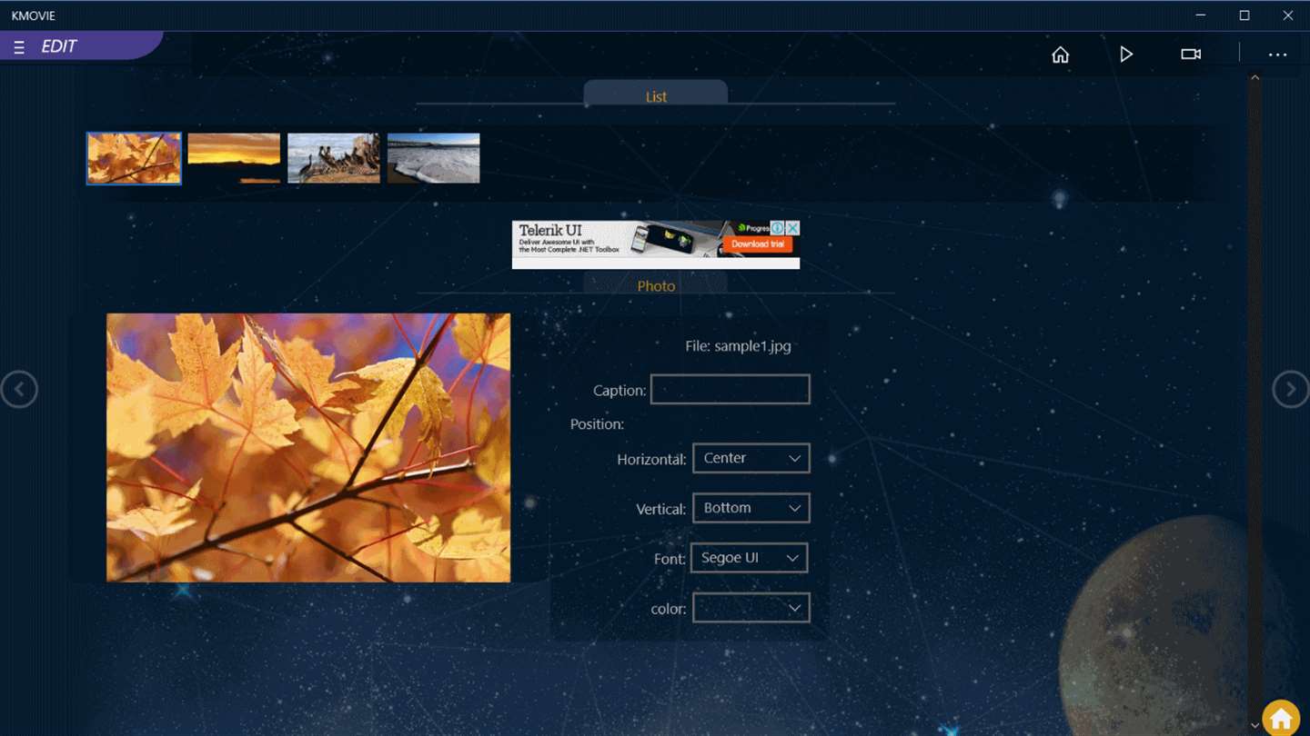1310x736 pixels.
Task: Open the Telerik UI advertisement
Action: [x=656, y=245]
